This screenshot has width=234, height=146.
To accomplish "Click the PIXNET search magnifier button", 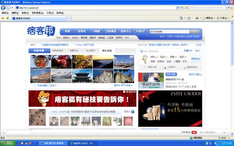I will (194, 32).
